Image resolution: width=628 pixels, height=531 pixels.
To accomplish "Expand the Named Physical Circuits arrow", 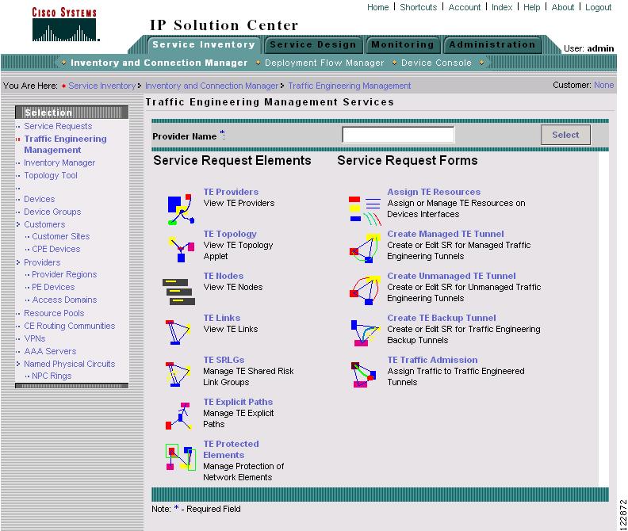I will pyautogui.click(x=18, y=364).
